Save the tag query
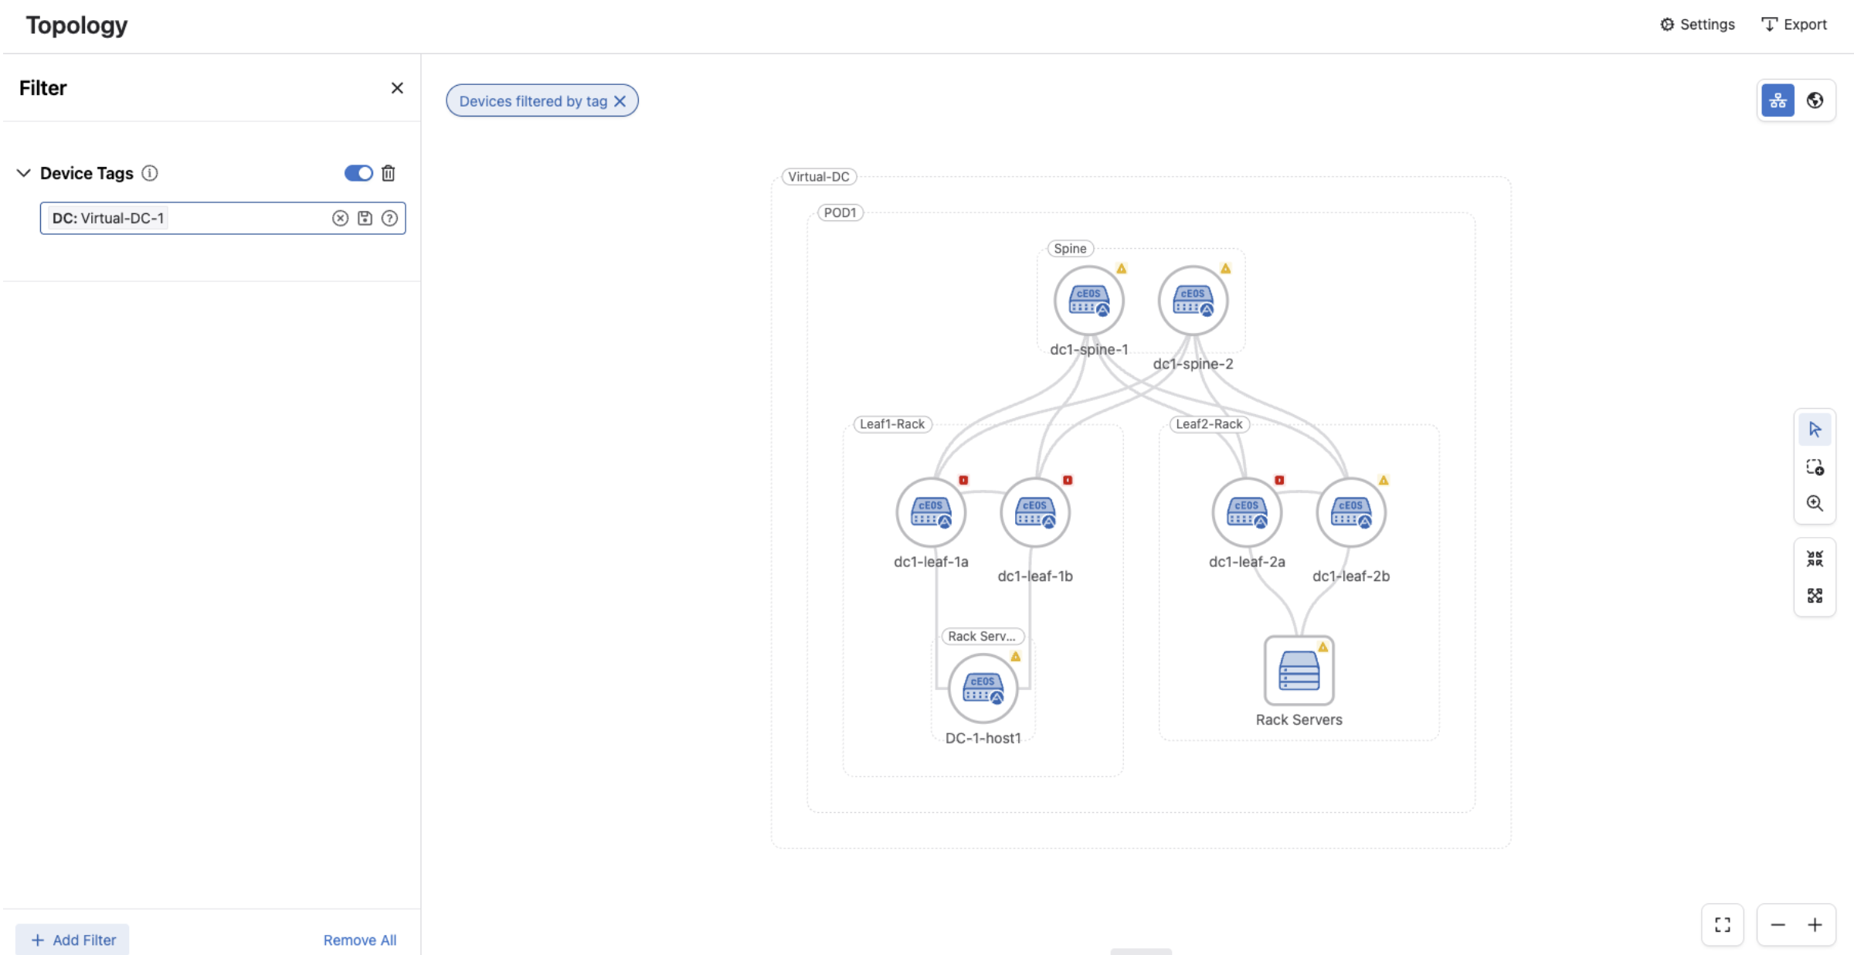 tap(365, 218)
